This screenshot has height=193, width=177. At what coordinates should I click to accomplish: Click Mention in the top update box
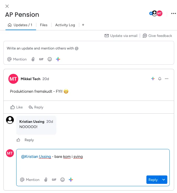pos(17,59)
